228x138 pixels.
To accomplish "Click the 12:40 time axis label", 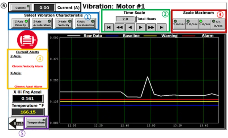I will click(x=125, y=126).
